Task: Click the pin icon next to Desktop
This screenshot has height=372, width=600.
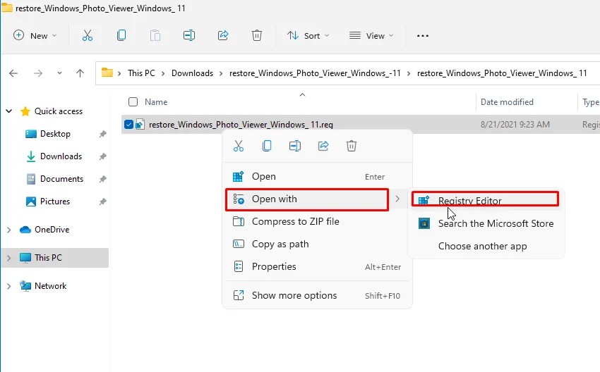Action: click(x=102, y=134)
